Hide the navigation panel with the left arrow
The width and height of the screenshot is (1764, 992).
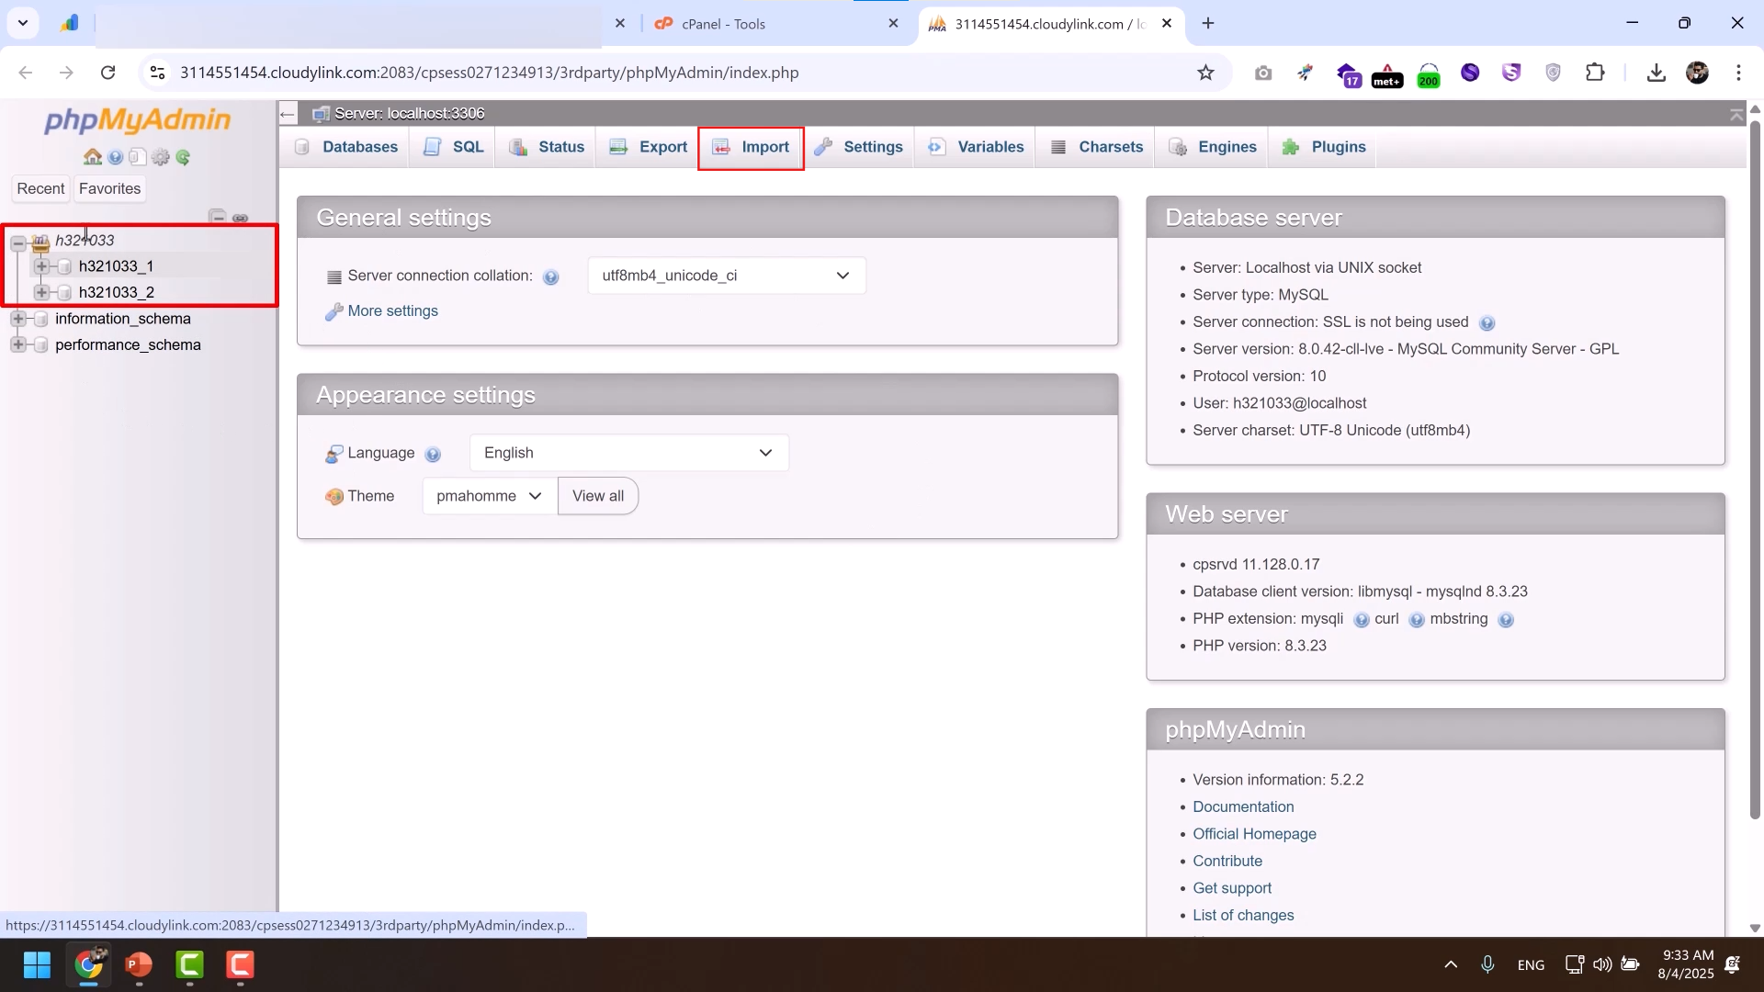click(x=288, y=114)
